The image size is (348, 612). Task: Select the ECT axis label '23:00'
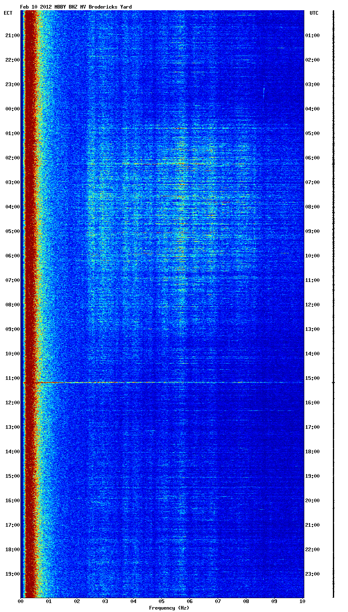pos(12,84)
